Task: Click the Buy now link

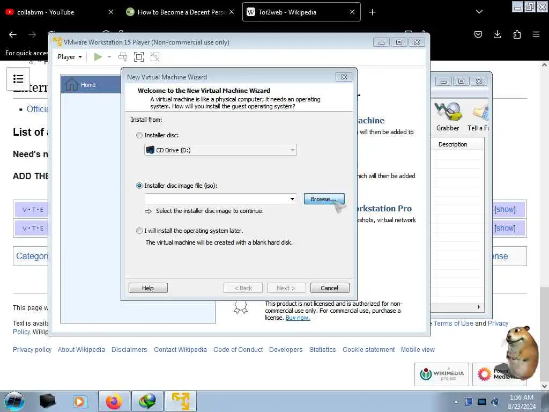Action: point(298,318)
